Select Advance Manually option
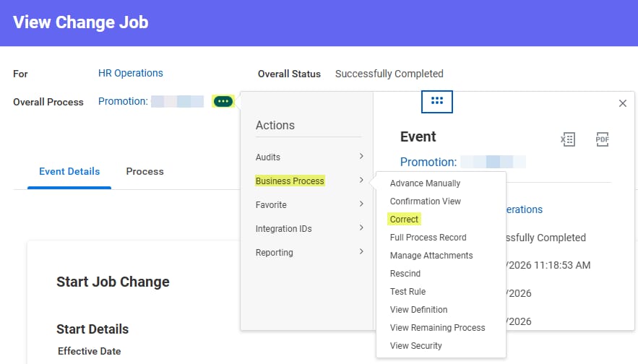 [x=425, y=183]
